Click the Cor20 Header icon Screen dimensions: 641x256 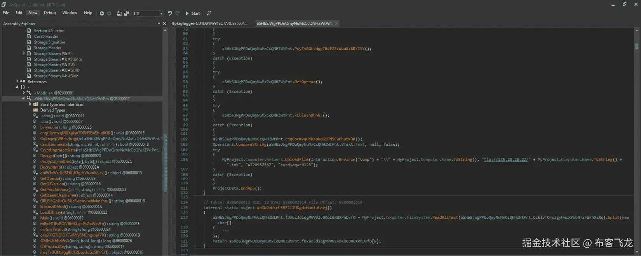tap(29, 37)
